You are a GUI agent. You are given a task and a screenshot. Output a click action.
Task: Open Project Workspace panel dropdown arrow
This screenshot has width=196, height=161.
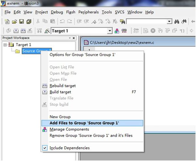70,38
